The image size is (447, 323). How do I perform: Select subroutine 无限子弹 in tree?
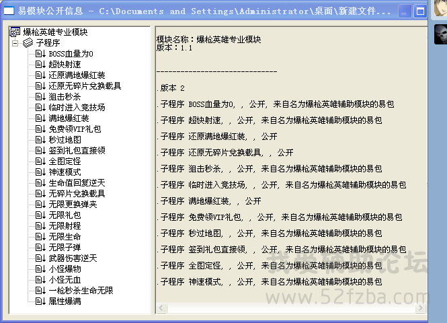point(65,247)
